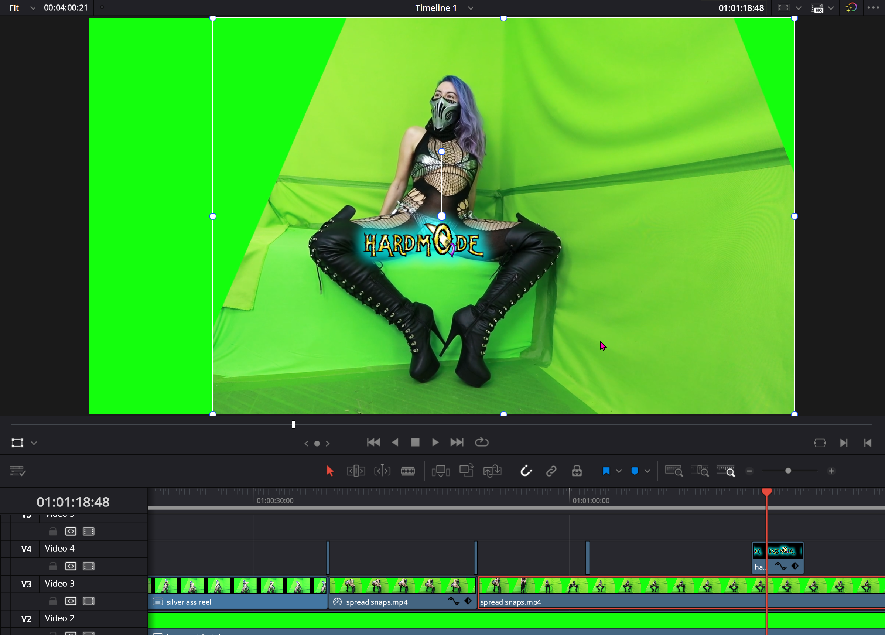Click the Replace Clip edit icon

pos(492,471)
